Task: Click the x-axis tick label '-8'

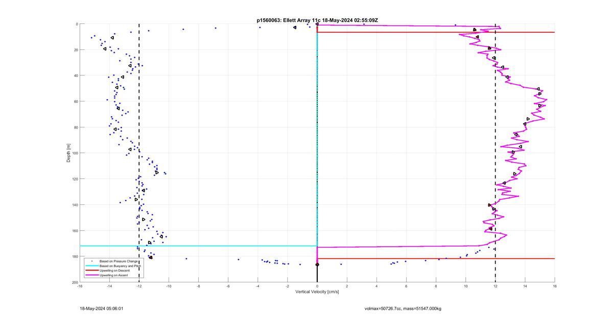Action: [x=198, y=286]
